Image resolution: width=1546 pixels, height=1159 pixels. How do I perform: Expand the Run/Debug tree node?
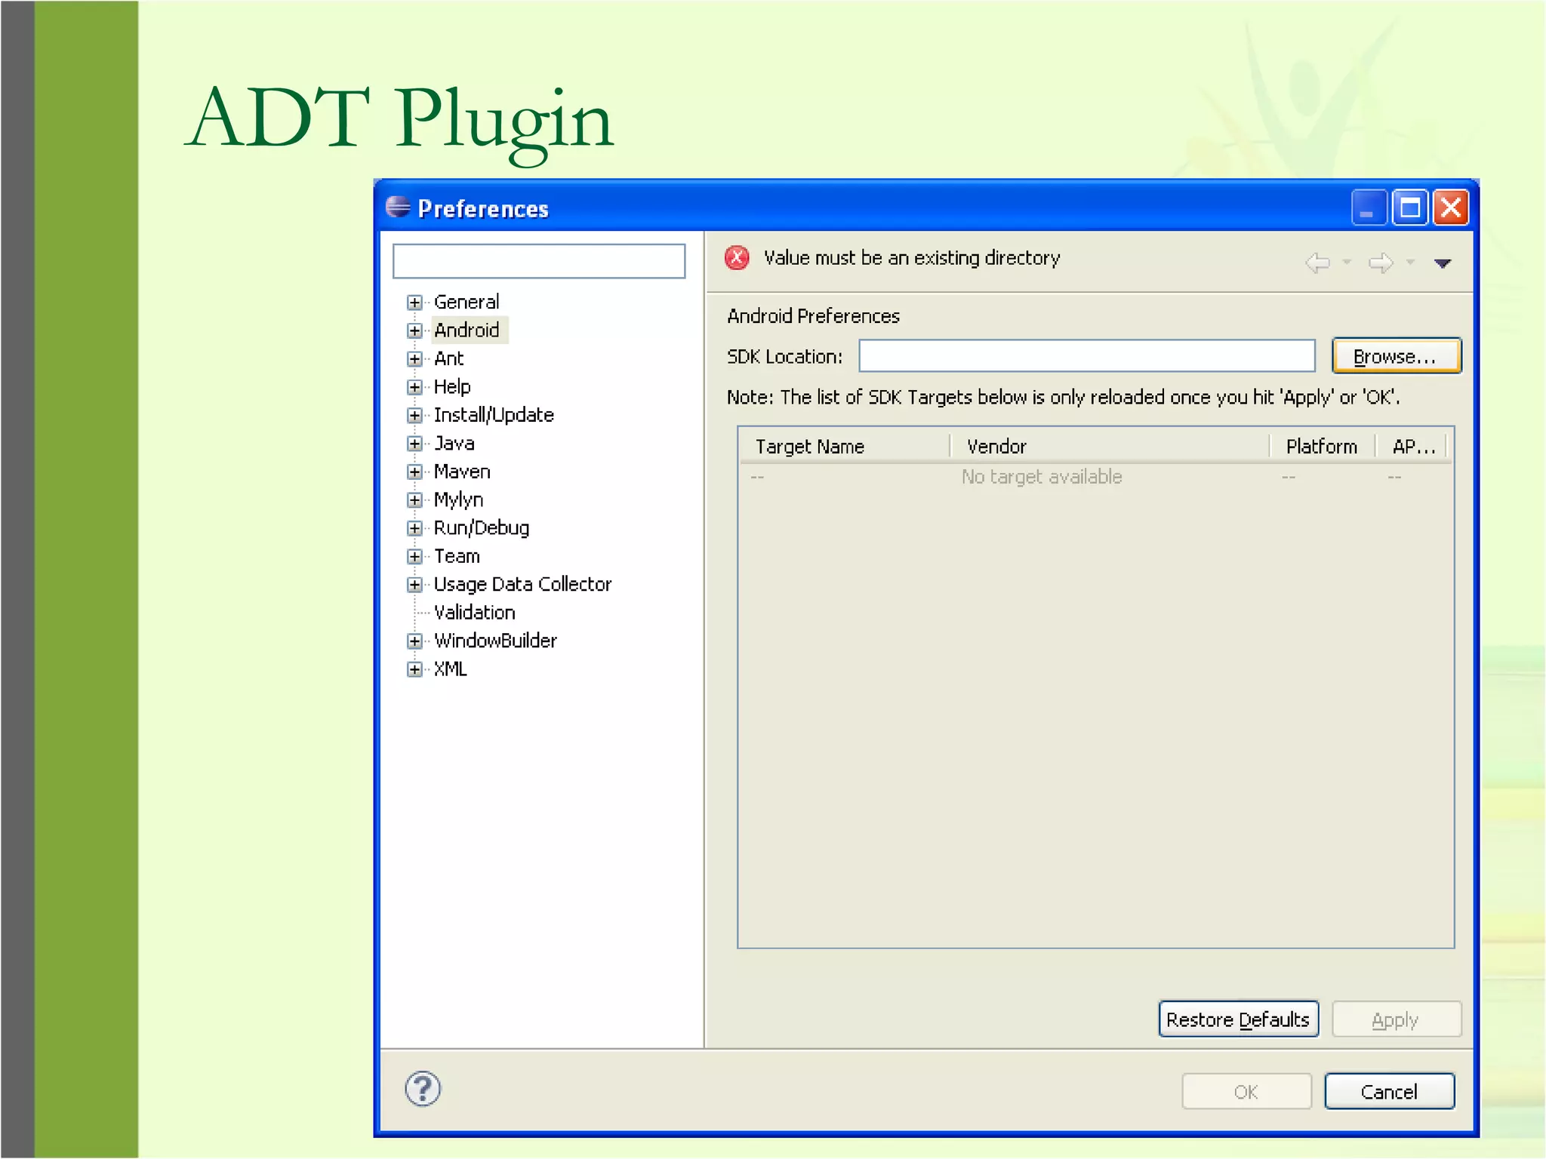[414, 528]
